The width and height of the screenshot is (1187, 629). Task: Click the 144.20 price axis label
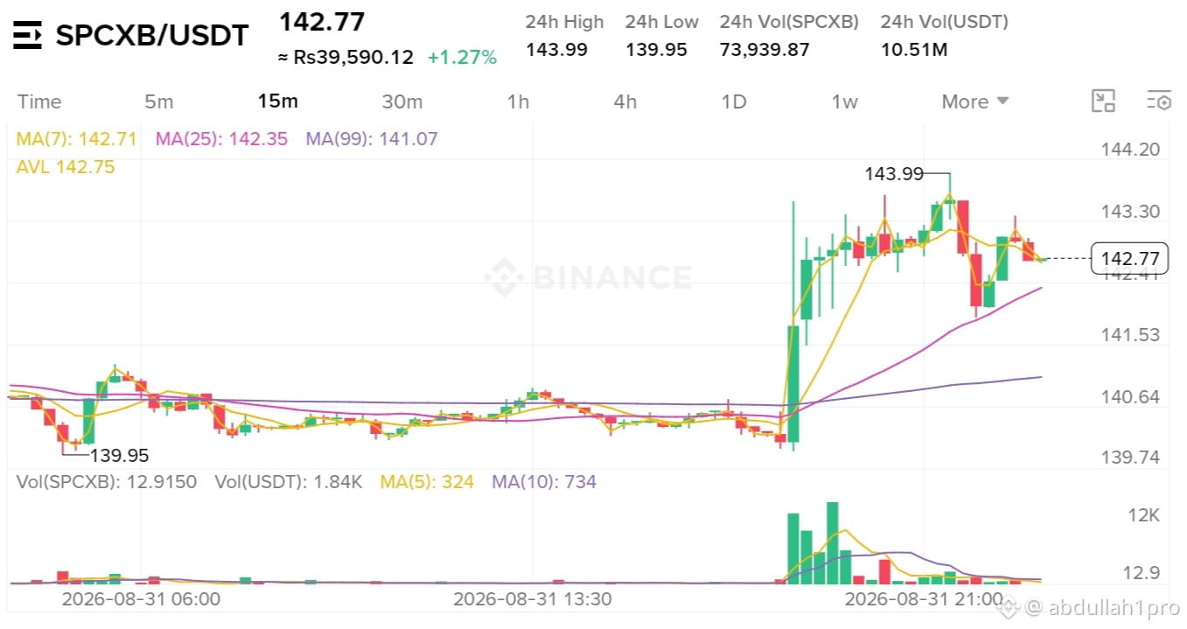pos(1130,150)
